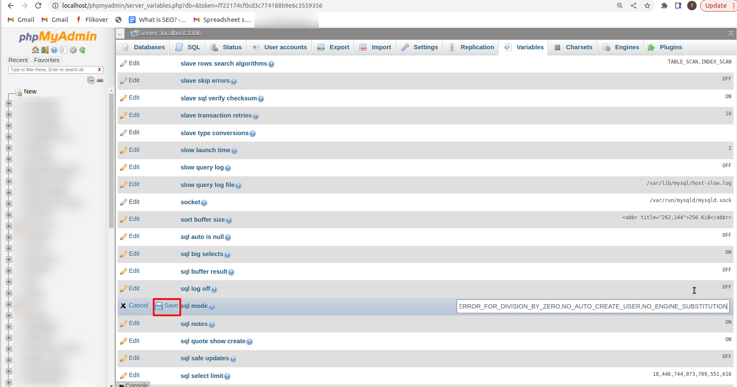Image resolution: width=737 pixels, height=387 pixels.
Task: Open the Plugins tab
Action: 665,47
